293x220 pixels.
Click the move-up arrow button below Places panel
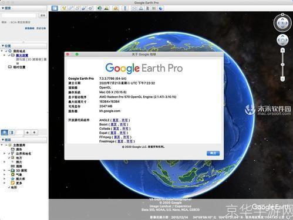click(28, 133)
